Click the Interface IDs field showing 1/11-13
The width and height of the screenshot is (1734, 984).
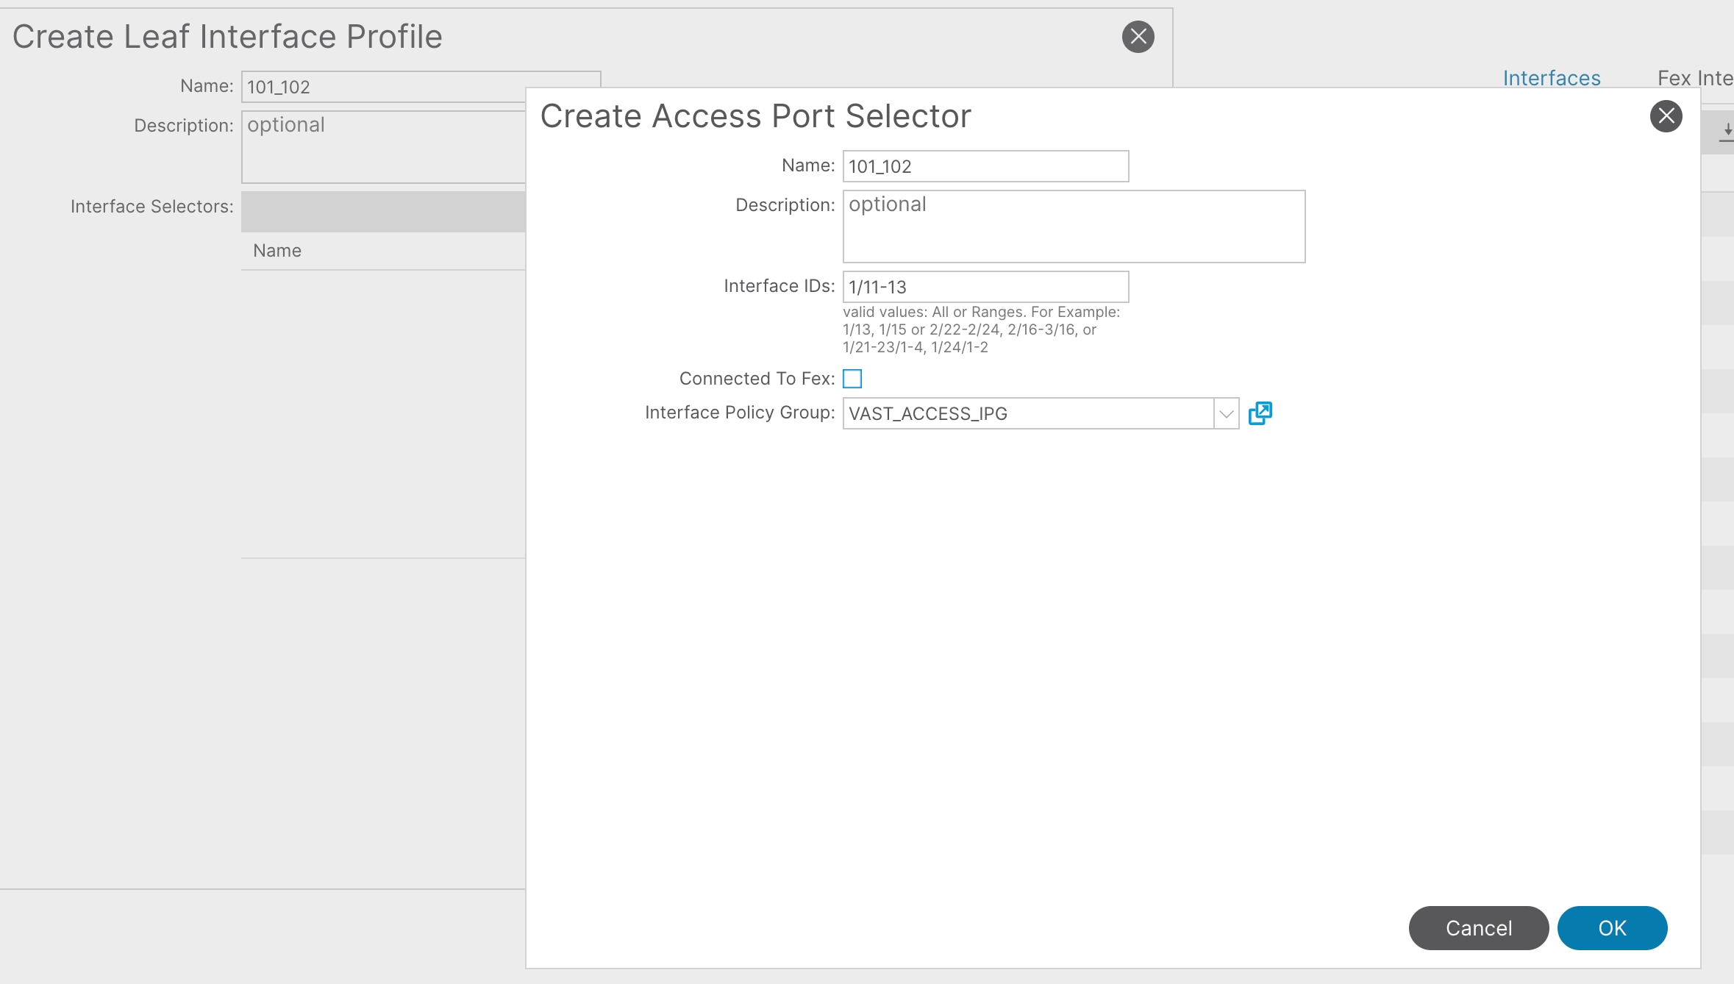pyautogui.click(x=985, y=287)
